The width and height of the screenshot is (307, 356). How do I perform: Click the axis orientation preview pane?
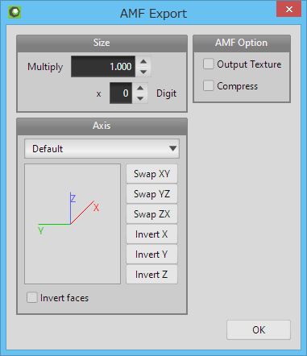click(73, 224)
